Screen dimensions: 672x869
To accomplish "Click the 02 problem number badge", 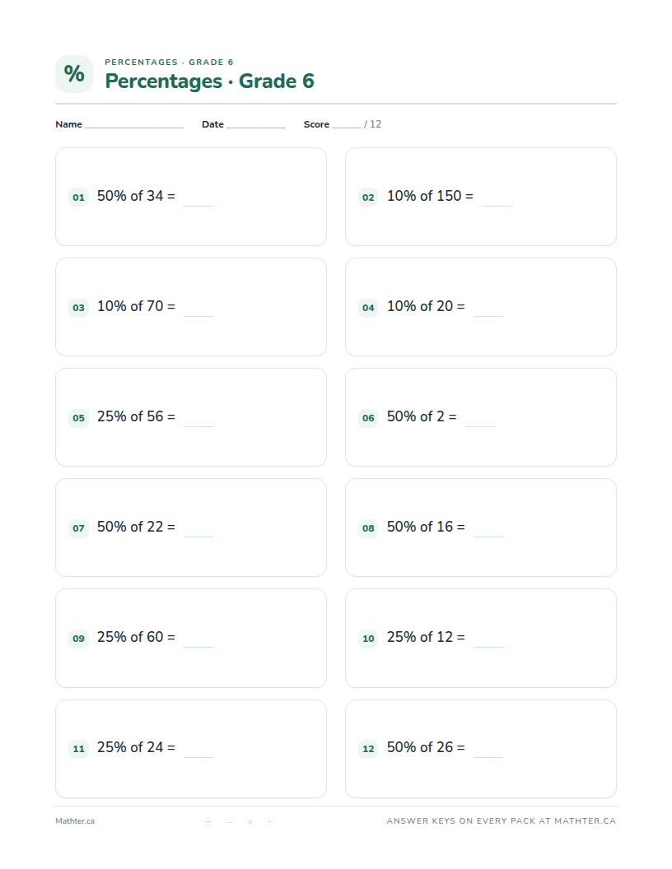I will 368,197.
